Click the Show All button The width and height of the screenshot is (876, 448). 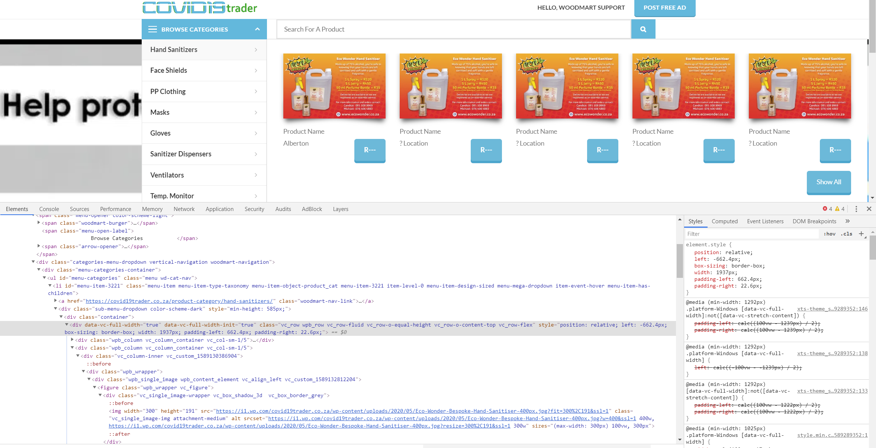click(828, 182)
